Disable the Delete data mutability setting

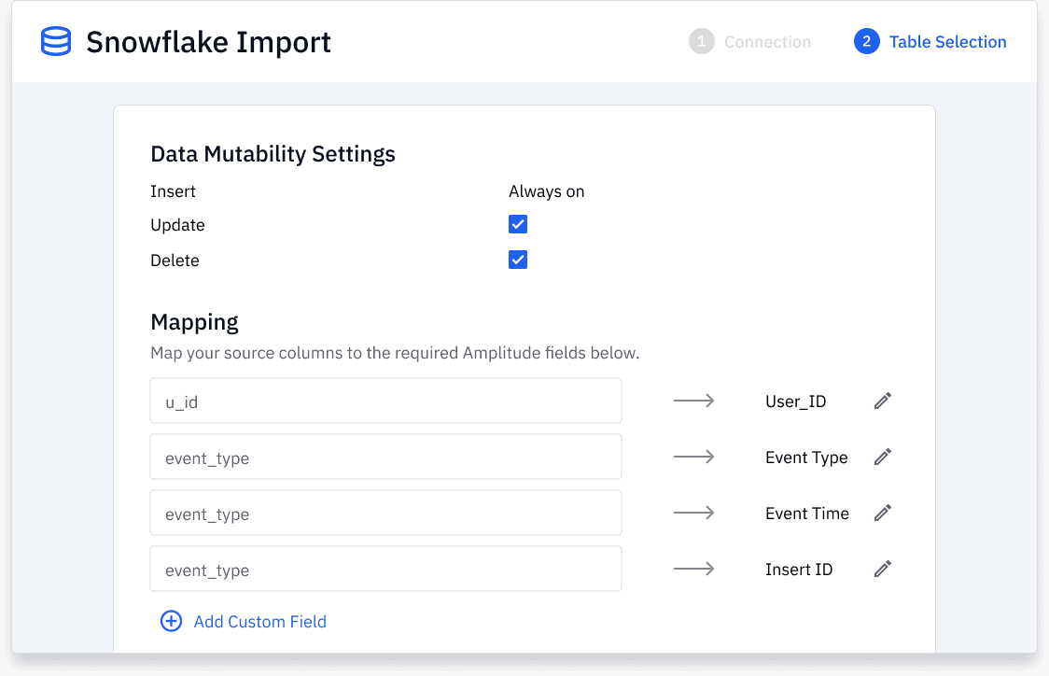click(x=518, y=260)
